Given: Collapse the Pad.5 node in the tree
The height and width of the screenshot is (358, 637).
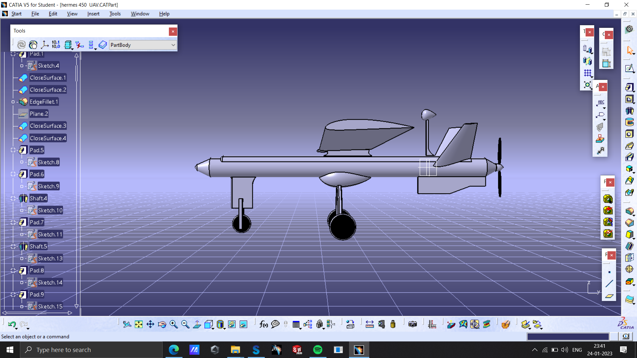Looking at the screenshot, I should [13, 150].
